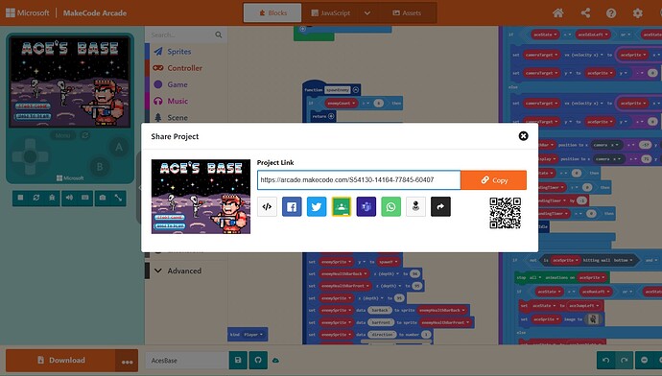Viewport: 662px width, 376px height.
Task: Click the Ace's Base simulator game screen
Action: tap(70, 82)
